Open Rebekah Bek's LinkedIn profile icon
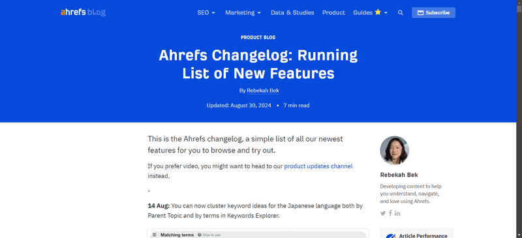The width and height of the screenshot is (522, 238). 397,213
